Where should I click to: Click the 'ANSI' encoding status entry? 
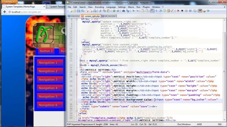point(199,124)
